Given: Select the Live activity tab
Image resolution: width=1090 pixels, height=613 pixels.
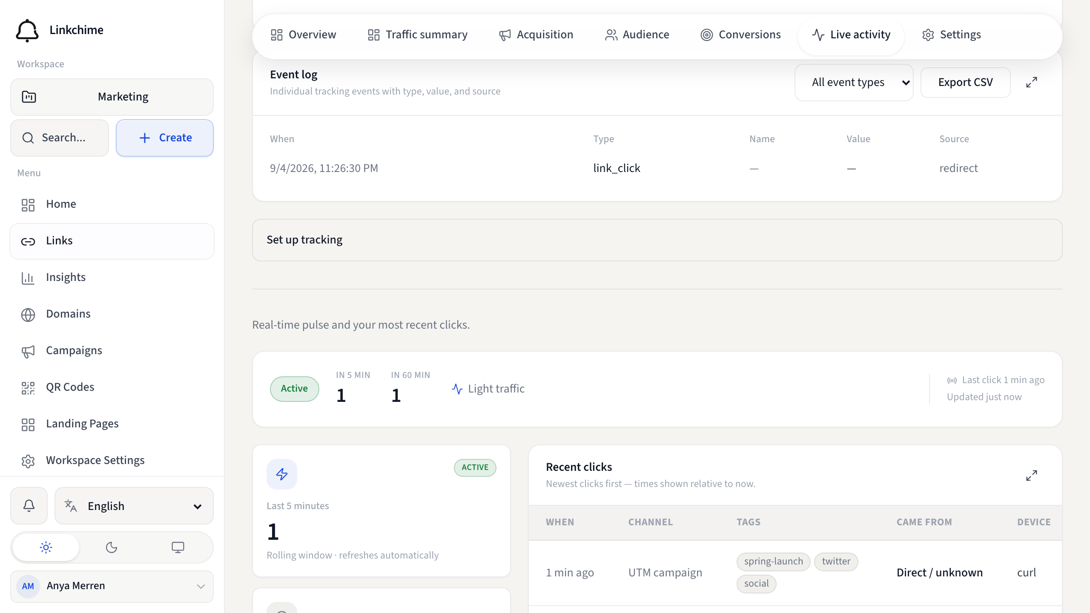Looking at the screenshot, I should (x=851, y=35).
